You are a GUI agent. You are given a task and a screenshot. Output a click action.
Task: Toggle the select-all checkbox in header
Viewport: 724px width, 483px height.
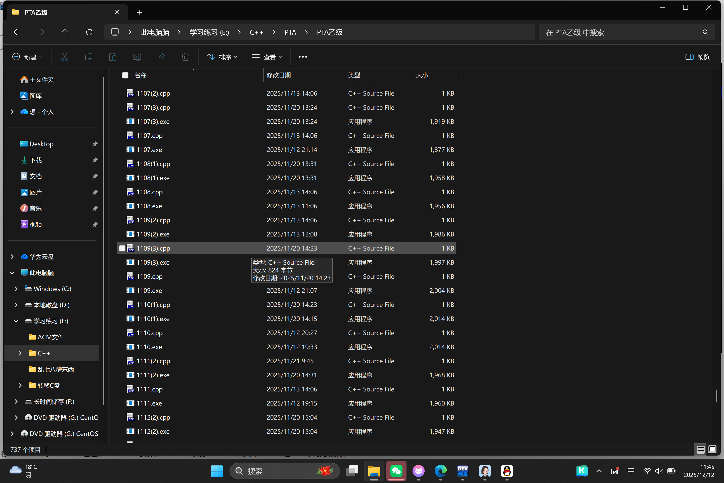click(125, 75)
